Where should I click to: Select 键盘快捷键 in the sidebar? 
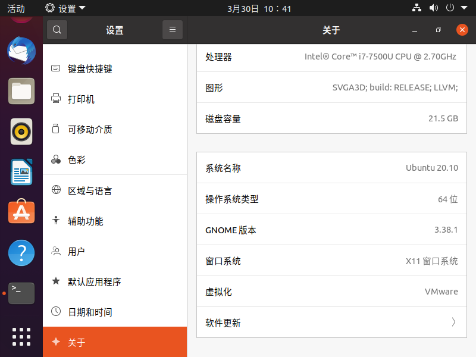115,68
